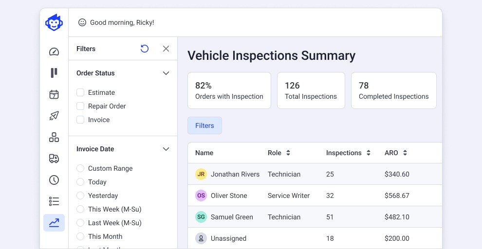The height and width of the screenshot is (249, 482).
Task: Click the Name column header
Action: (x=204, y=153)
